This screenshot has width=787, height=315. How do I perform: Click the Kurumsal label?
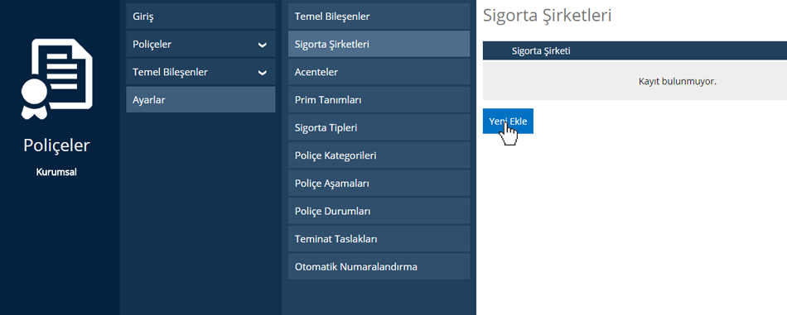(56, 172)
